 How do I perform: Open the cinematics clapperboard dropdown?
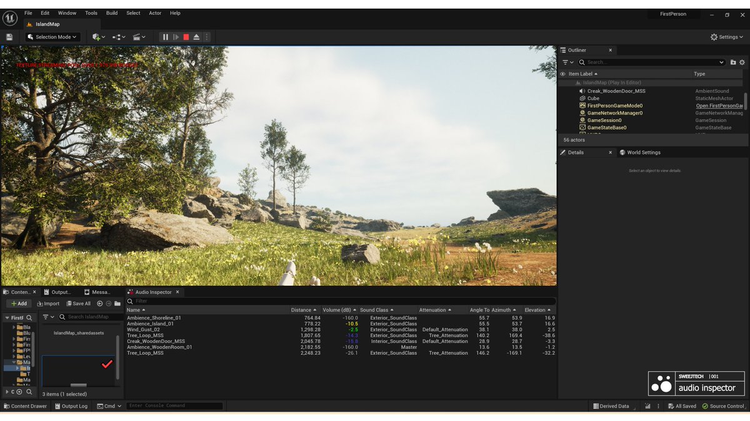pyautogui.click(x=139, y=37)
